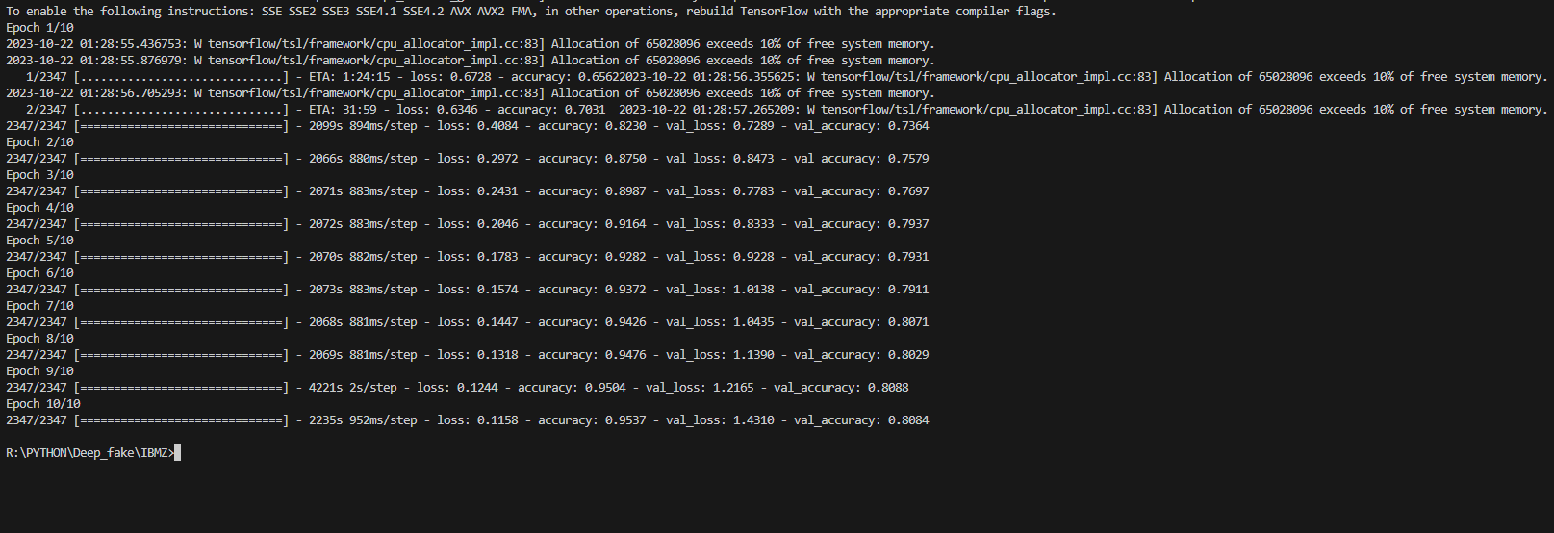Click the val_accuracy value 0.7364

(908, 126)
